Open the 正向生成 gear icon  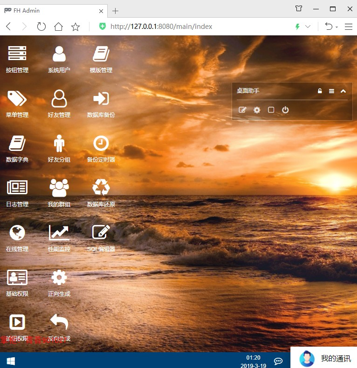coord(59,277)
